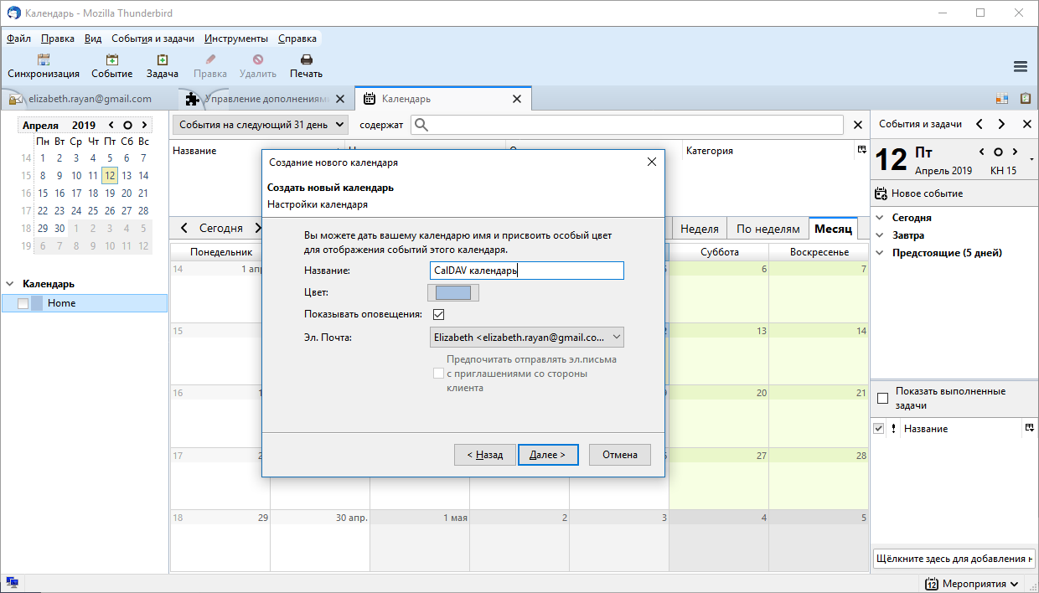Image resolution: width=1039 pixels, height=593 pixels.
Task: Select day 12 in mini calendar
Action: click(110, 176)
